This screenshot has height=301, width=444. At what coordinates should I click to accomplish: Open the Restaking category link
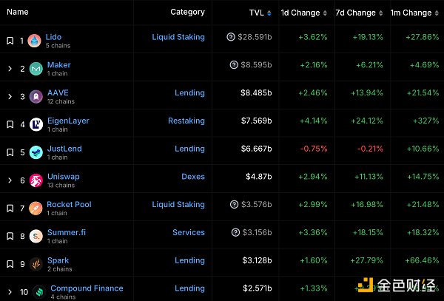pyautogui.click(x=186, y=121)
